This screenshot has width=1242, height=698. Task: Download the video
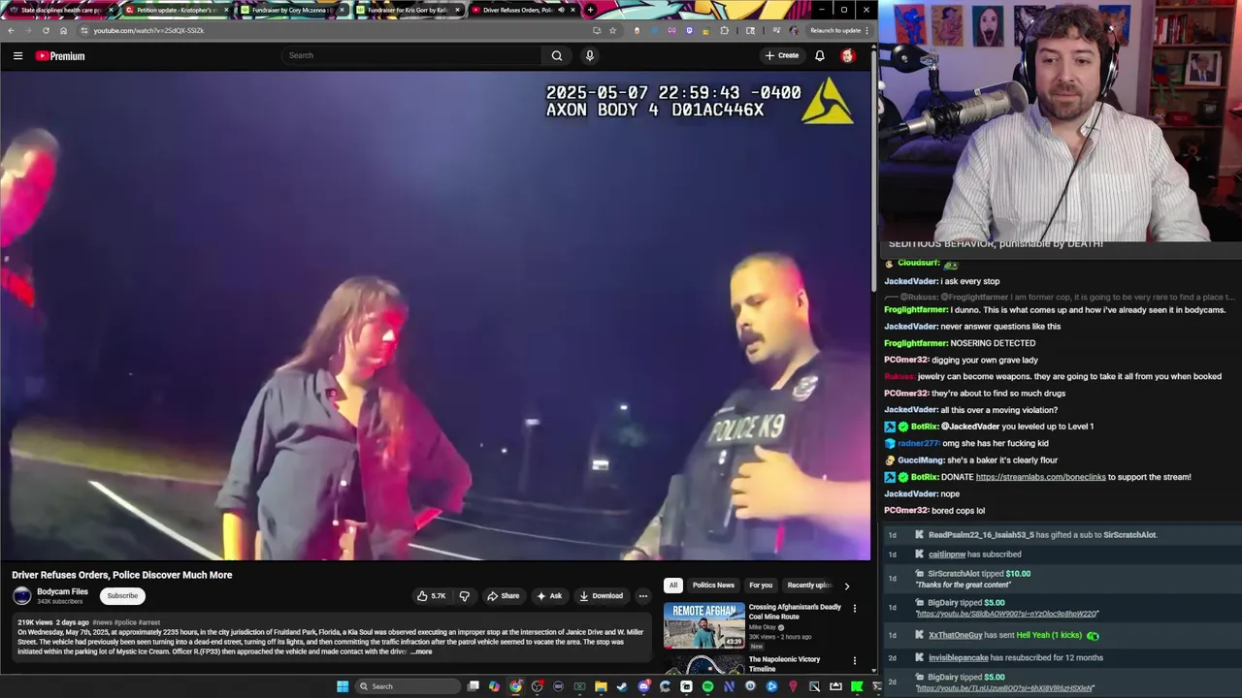point(601,595)
